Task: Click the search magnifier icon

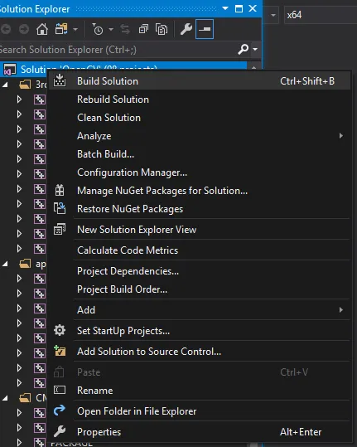Action: [x=244, y=49]
